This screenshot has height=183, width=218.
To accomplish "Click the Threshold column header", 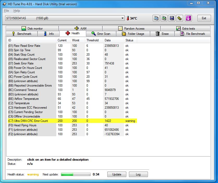I will tap(94, 40).
